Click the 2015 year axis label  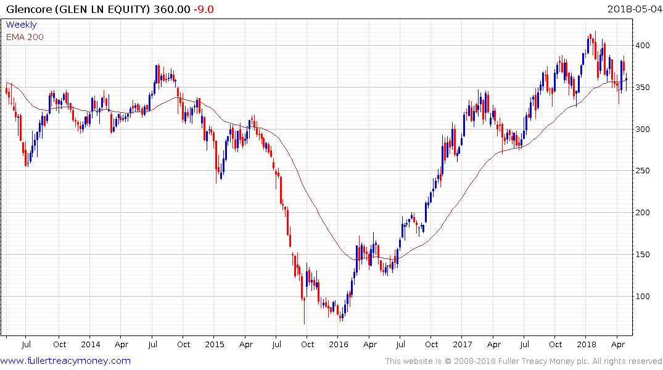tap(215, 344)
